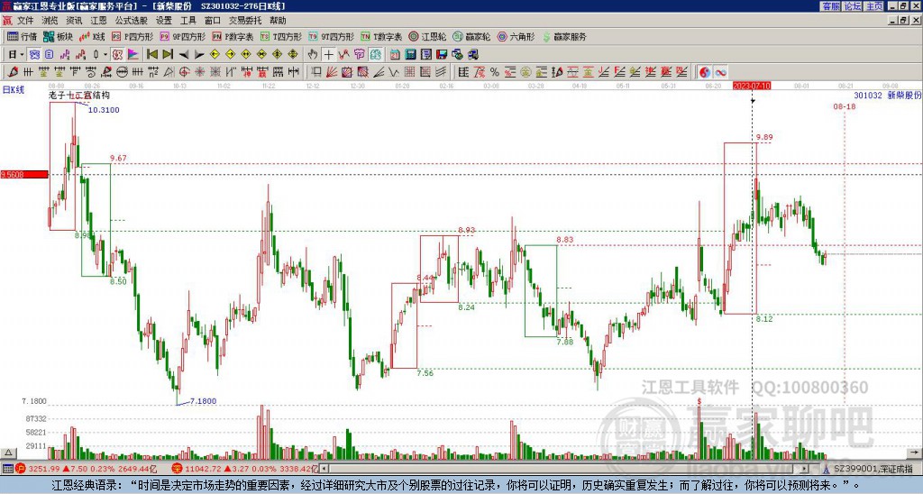Screen dimensions: 923x494
Task: Click the 客服 button in title bar
Action: (x=831, y=6)
